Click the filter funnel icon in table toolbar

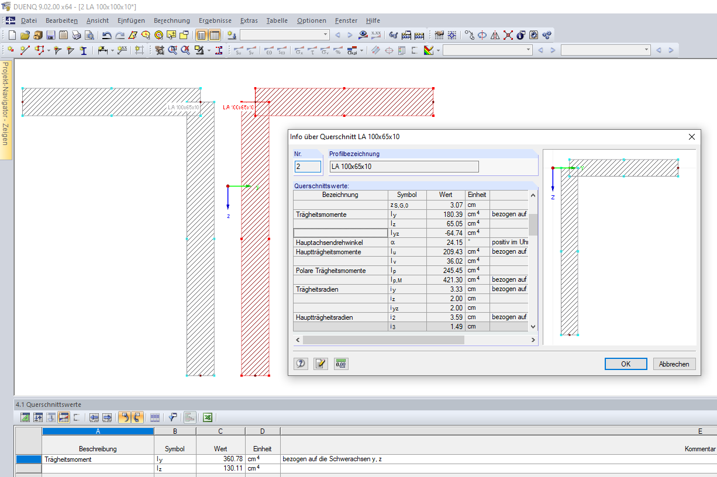point(173,417)
